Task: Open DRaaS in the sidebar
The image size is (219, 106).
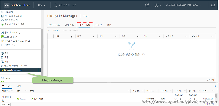Action: pyautogui.click(x=8, y=78)
